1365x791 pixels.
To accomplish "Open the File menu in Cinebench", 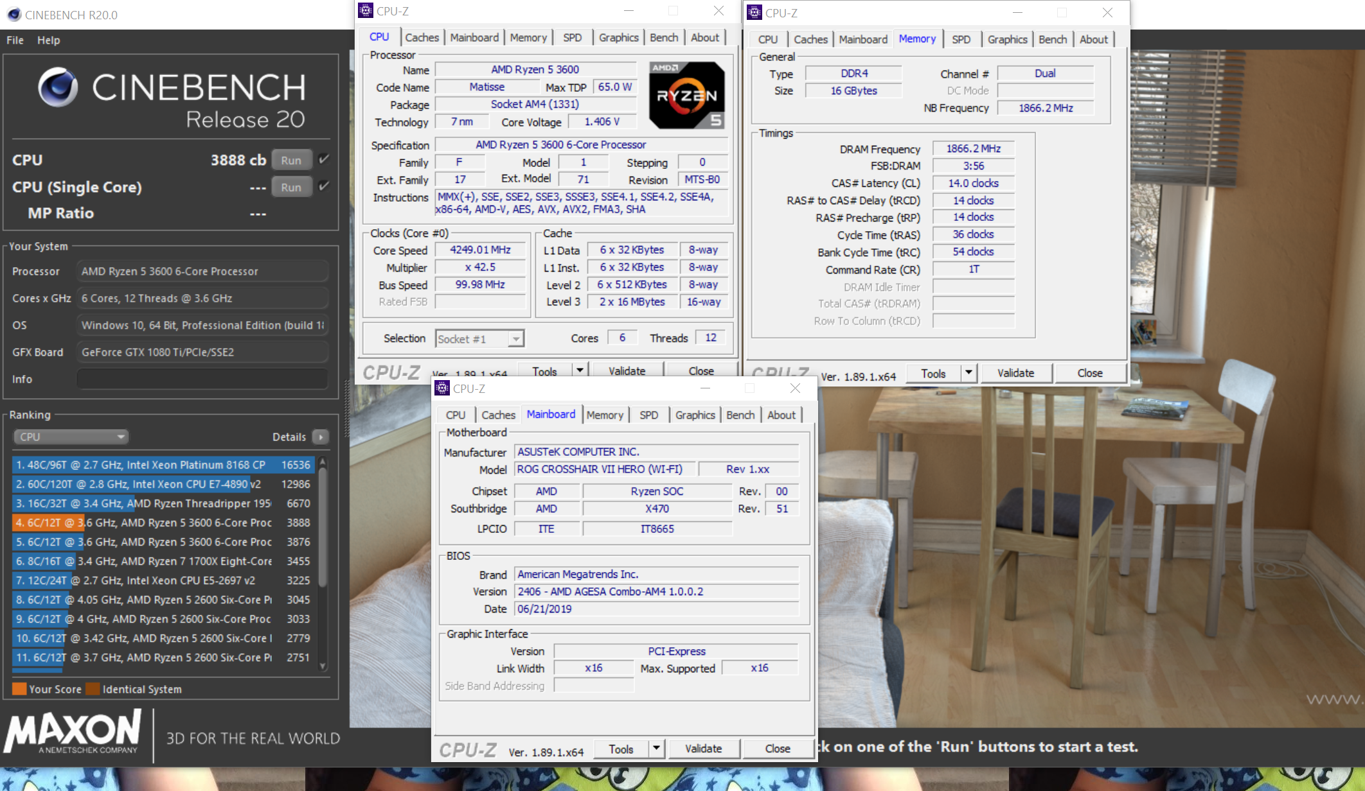I will pyautogui.click(x=15, y=40).
